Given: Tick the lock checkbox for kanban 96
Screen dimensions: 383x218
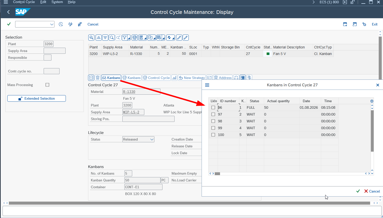Looking at the screenshot, I should pyautogui.click(x=213, y=107).
